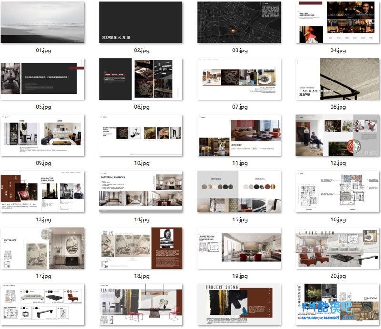Click the Project Sheng thumbnail in bottom row
Viewport: 381px width, 329px height.
click(239, 305)
